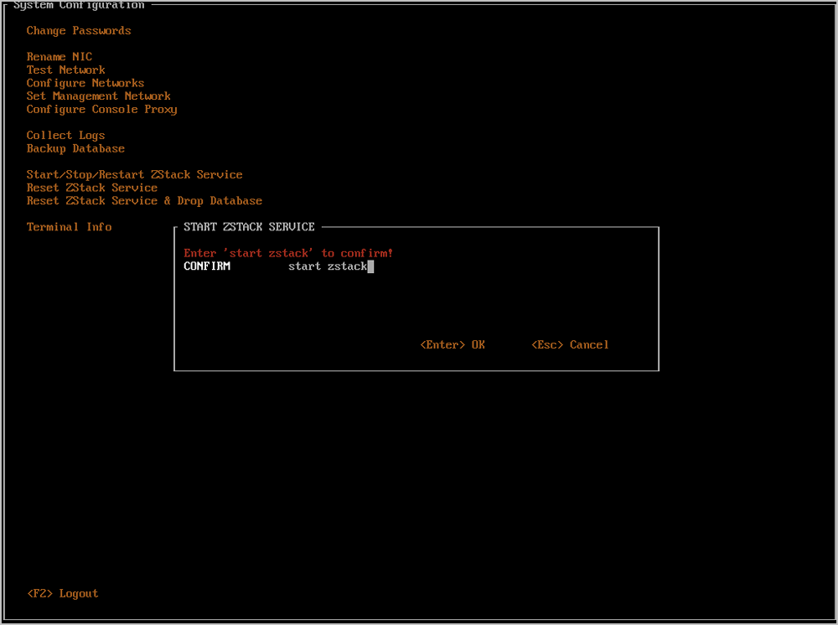Click Reset ZStack Service option
The image size is (838, 625).
[92, 189]
